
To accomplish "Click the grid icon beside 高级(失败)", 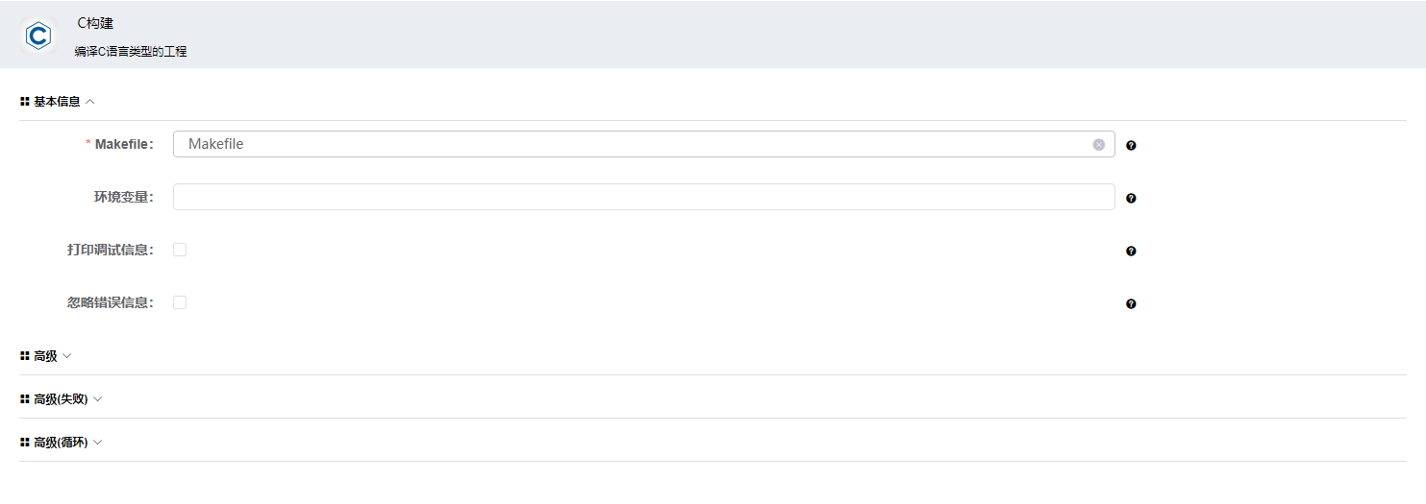I will 24,398.
